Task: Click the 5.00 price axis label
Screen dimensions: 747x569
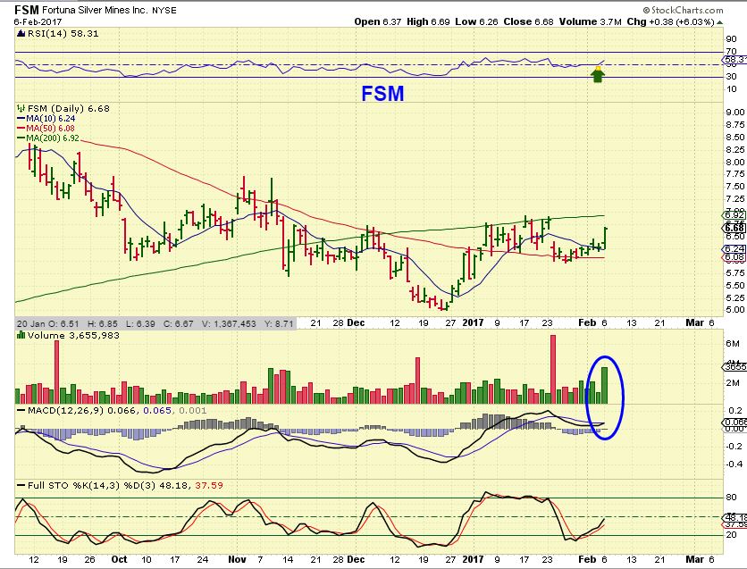Action: (735, 309)
